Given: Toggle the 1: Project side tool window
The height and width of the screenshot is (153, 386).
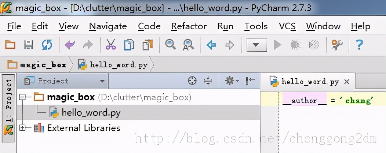Looking at the screenshot, I should (8, 108).
